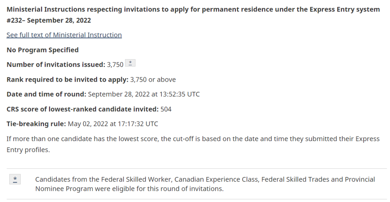Viewport: 390px width, 202px height.
Task: Click the Ministerial Instructions heading's first line
Action: (193, 9)
